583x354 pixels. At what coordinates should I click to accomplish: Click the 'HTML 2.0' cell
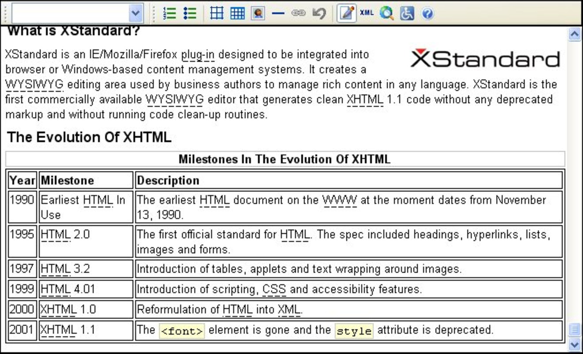[86, 242]
